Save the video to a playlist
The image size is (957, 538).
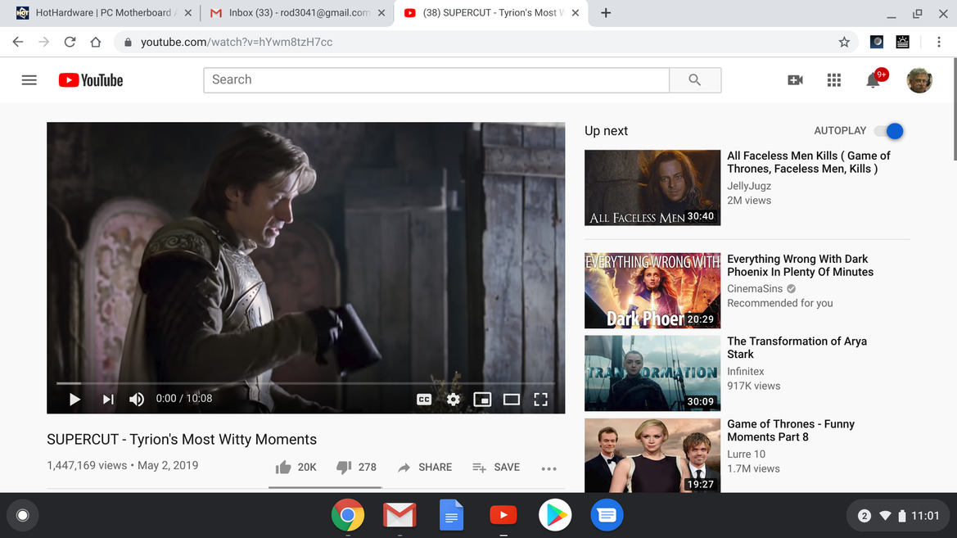[496, 467]
